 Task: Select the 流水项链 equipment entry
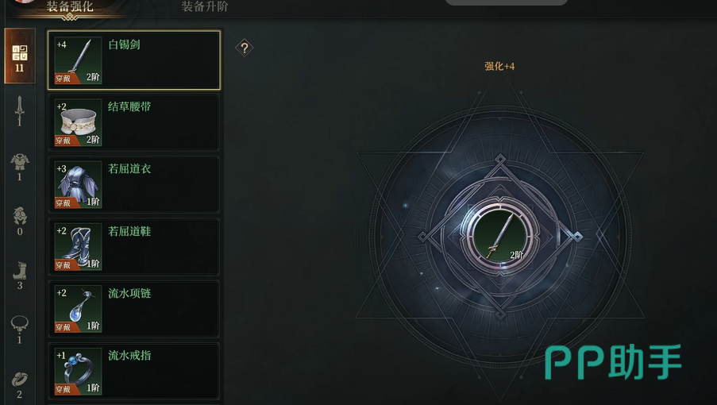click(134, 309)
